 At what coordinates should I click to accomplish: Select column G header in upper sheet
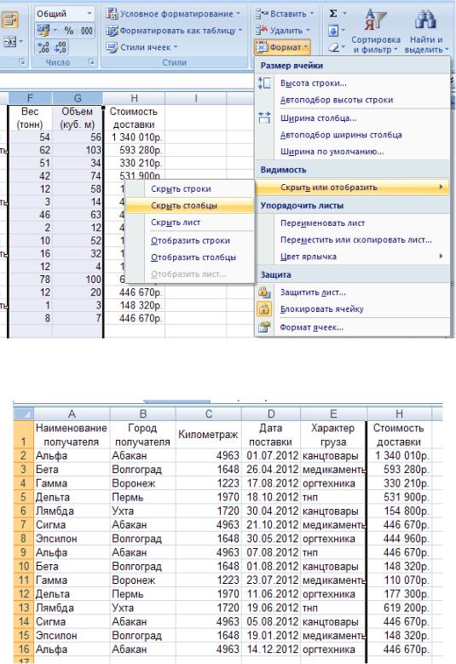tap(78, 99)
